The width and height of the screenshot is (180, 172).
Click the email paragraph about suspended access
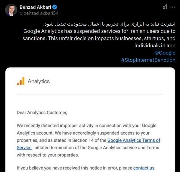88,140
